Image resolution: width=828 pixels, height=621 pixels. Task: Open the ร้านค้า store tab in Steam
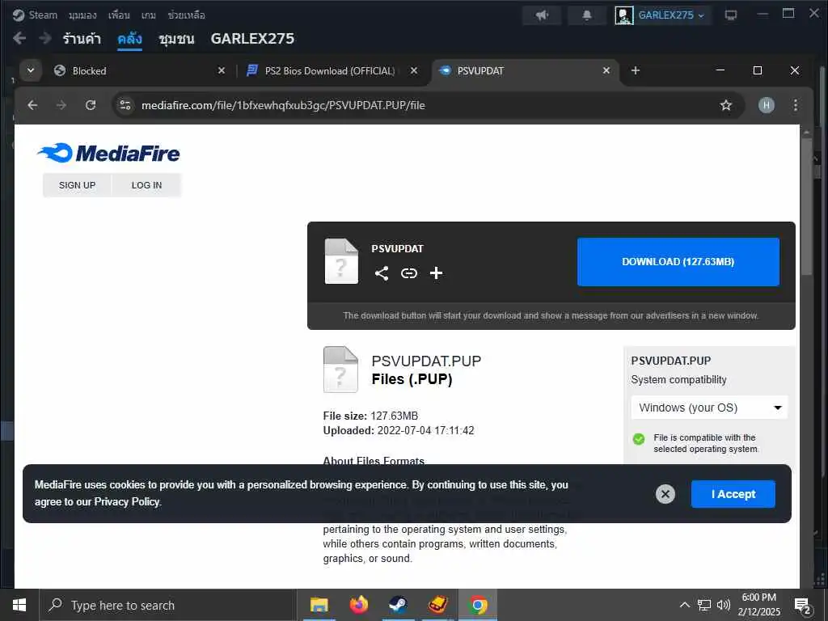tap(82, 39)
